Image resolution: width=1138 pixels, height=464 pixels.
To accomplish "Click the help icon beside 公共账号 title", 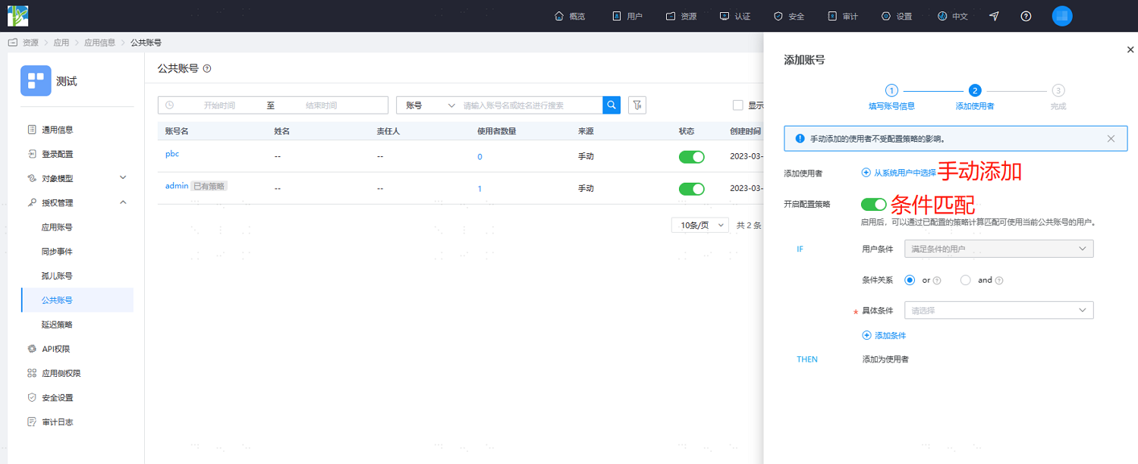I will point(207,68).
